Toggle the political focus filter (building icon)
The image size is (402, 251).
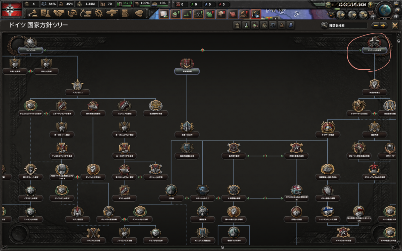[237, 25]
